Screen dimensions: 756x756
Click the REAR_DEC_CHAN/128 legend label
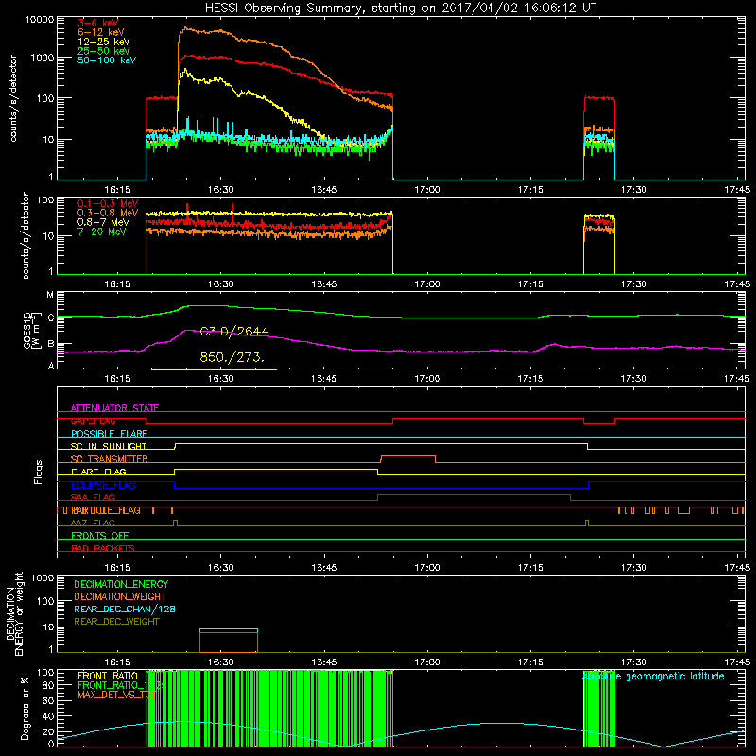click(x=125, y=609)
